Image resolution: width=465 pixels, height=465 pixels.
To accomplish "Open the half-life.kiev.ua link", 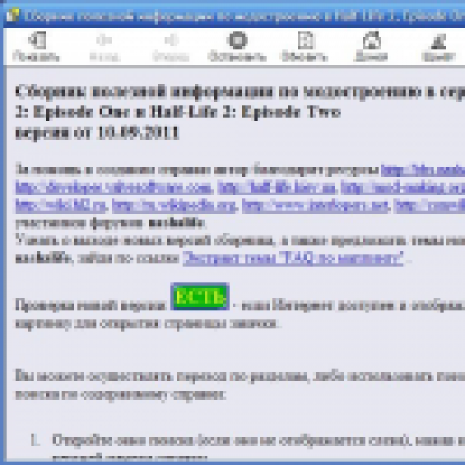I will 276,188.
